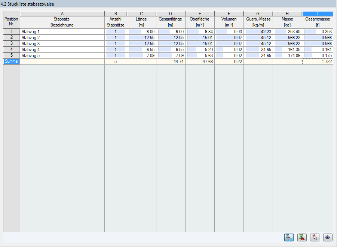Screen dimensions: 337x247
Task: Open the result diagrams view
Action: (288, 238)
